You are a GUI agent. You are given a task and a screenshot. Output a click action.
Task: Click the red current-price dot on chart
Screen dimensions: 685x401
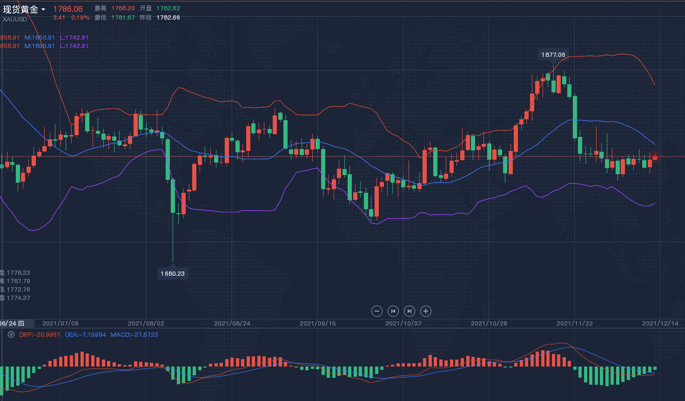point(655,157)
